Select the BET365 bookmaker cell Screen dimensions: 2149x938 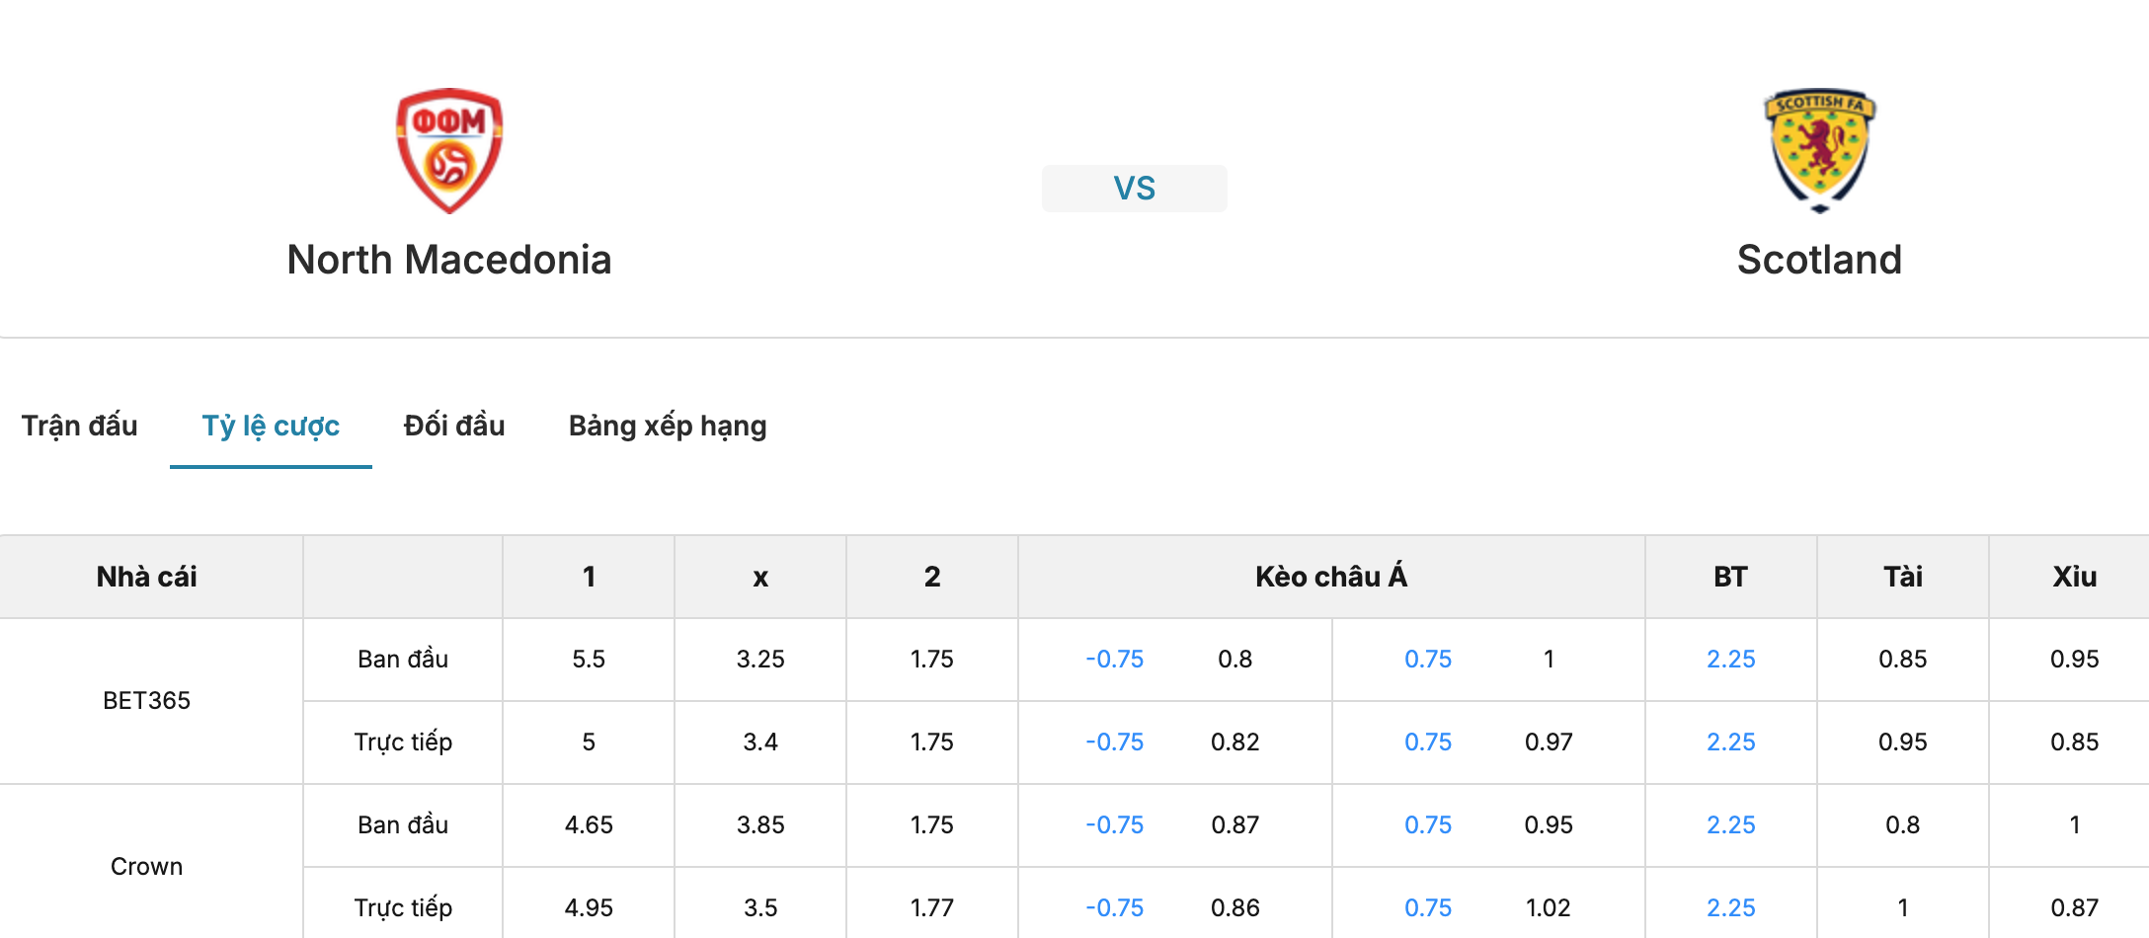pos(147,700)
